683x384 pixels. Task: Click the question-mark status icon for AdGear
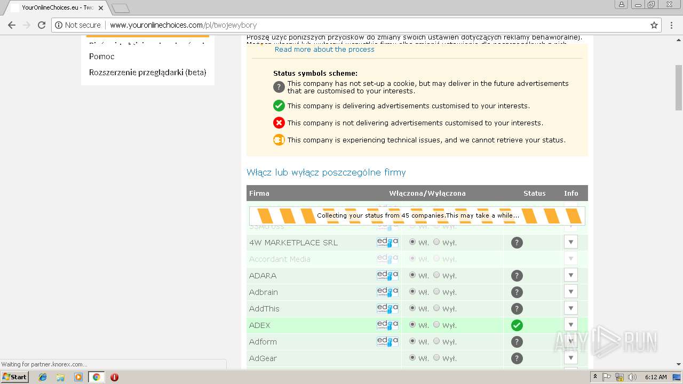point(517,358)
